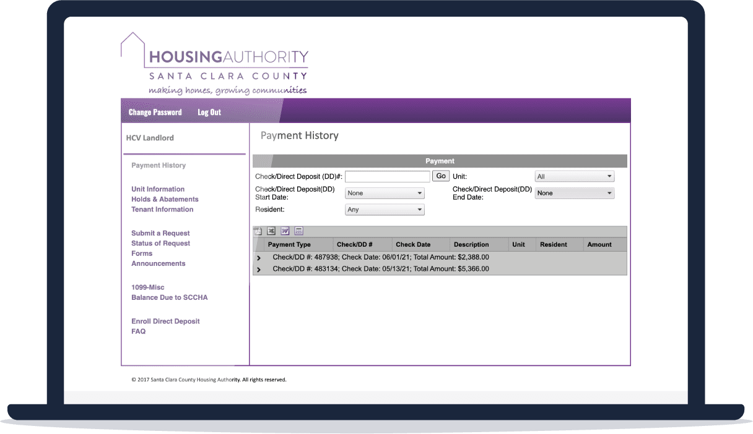
Task: Click Log Out in top bar
Action: click(x=209, y=113)
